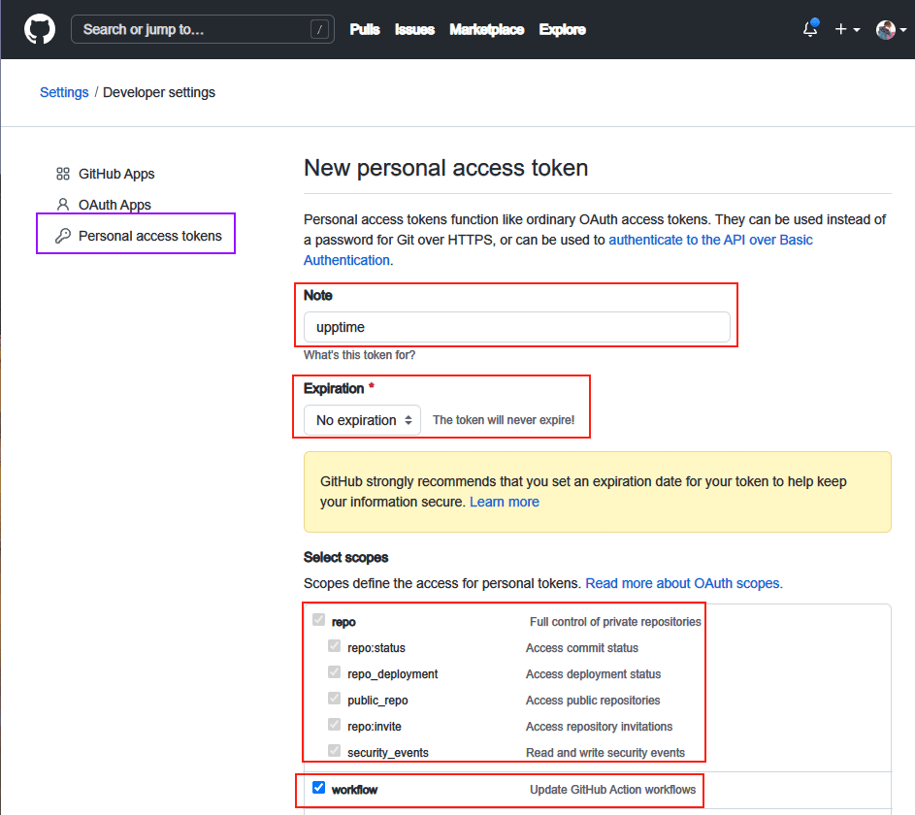
Task: Open the user avatar profile menu
Action: pyautogui.click(x=891, y=30)
